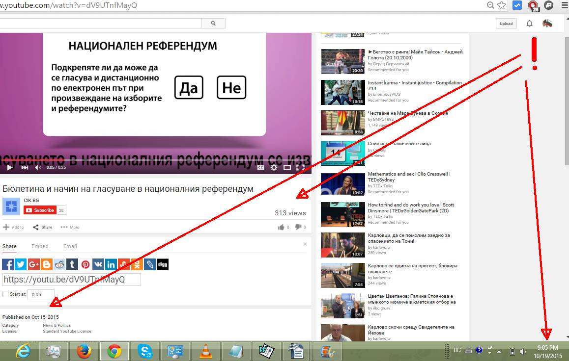This screenshot has width=569, height=361.
Task: Open the 'Add to' playlist menu
Action: point(13,227)
